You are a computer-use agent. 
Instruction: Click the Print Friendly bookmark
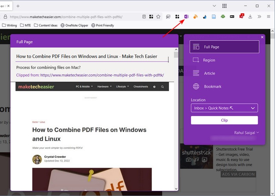(x=103, y=26)
